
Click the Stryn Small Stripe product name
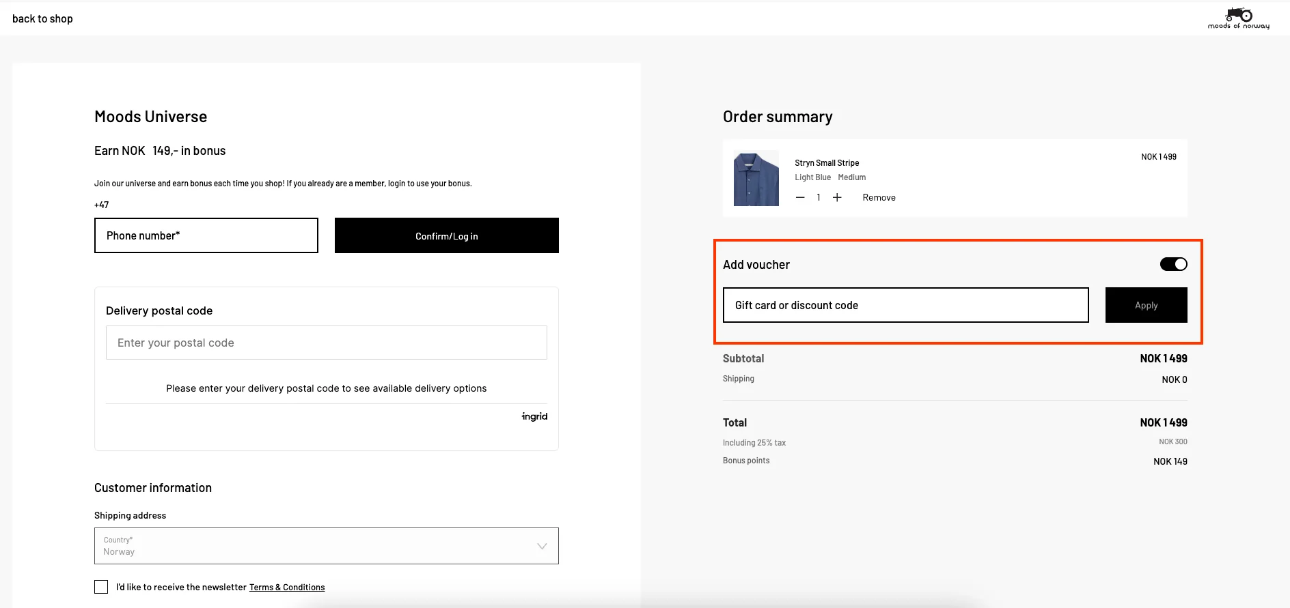(827, 163)
